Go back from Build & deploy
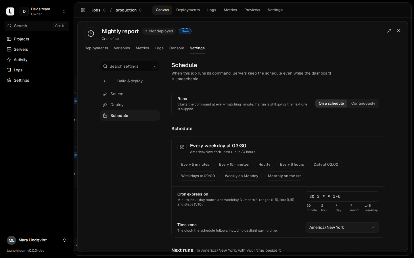The height and width of the screenshot is (258, 414). click(105, 81)
